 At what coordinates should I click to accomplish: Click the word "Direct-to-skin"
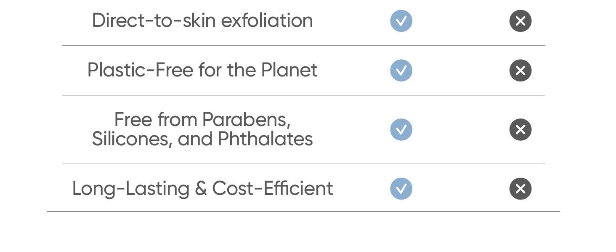pyautogui.click(x=154, y=21)
